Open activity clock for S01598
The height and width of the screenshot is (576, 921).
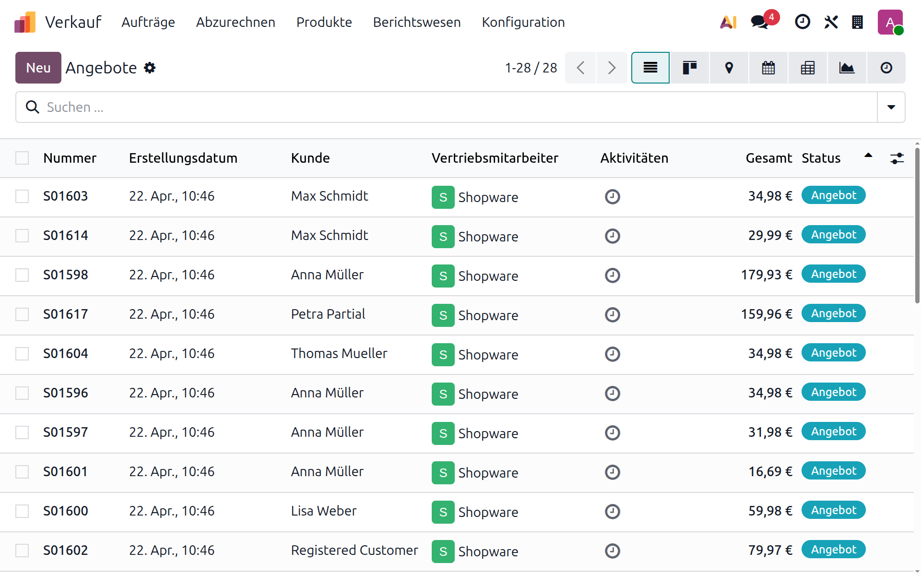(x=613, y=276)
